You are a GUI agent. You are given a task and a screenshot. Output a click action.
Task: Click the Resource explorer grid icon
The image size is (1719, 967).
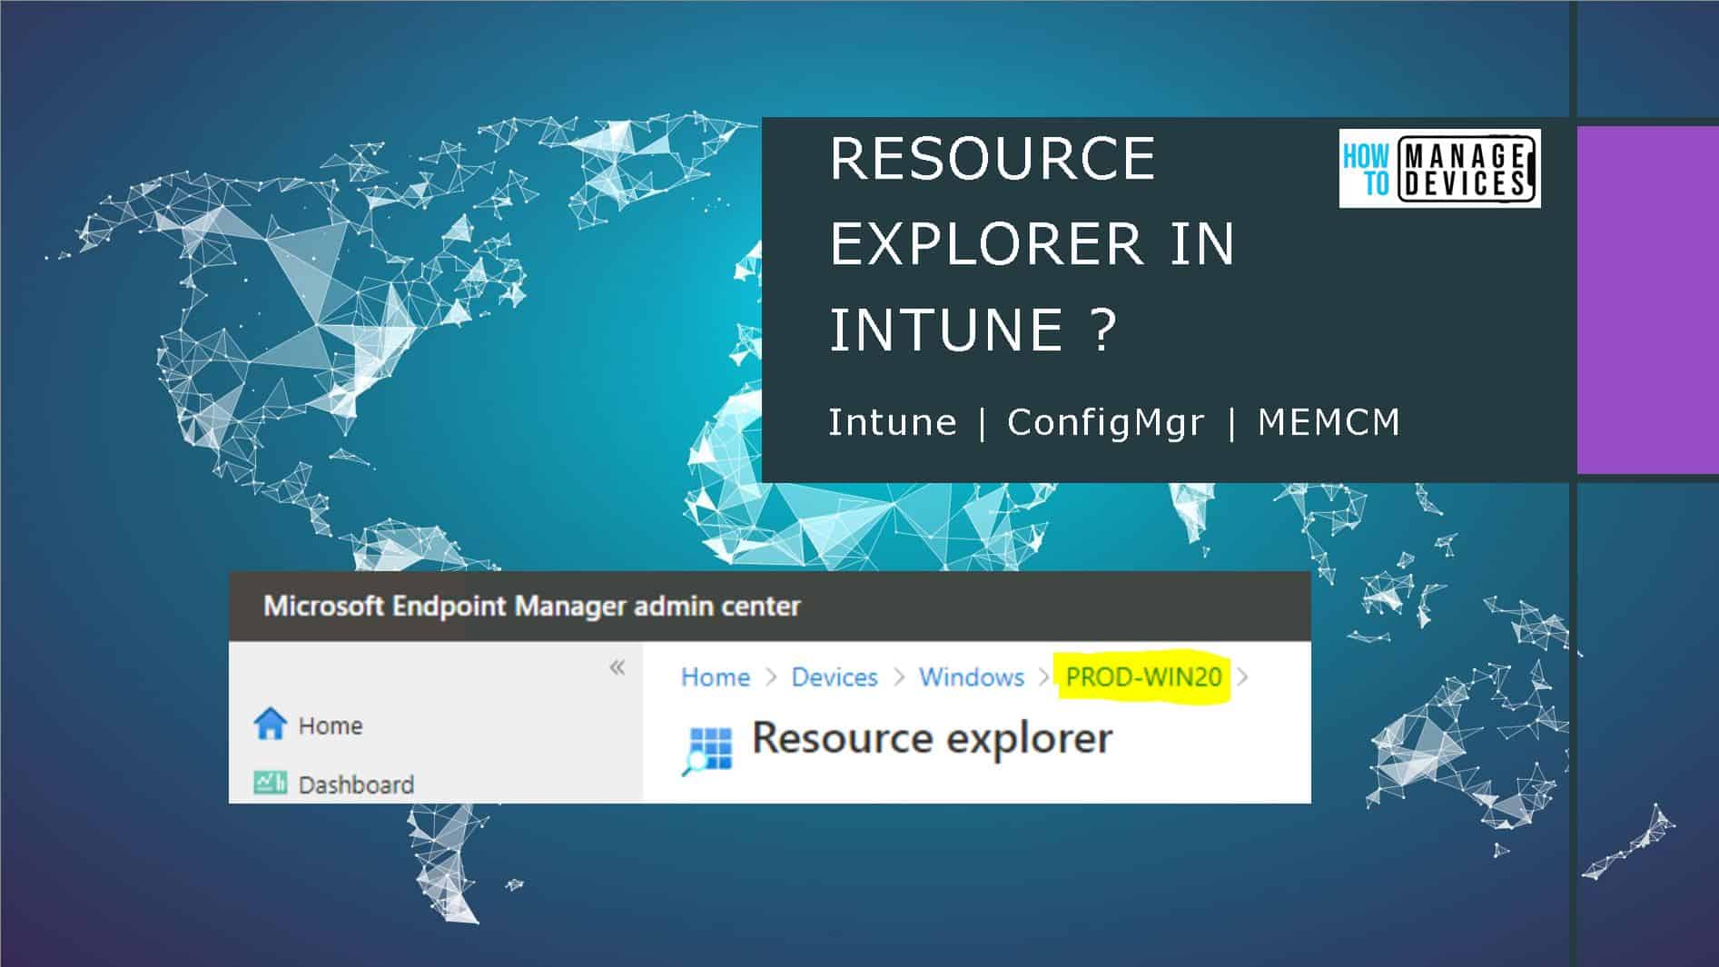click(708, 751)
